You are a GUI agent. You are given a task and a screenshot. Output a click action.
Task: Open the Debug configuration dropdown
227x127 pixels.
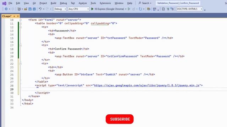[x=60, y=9]
